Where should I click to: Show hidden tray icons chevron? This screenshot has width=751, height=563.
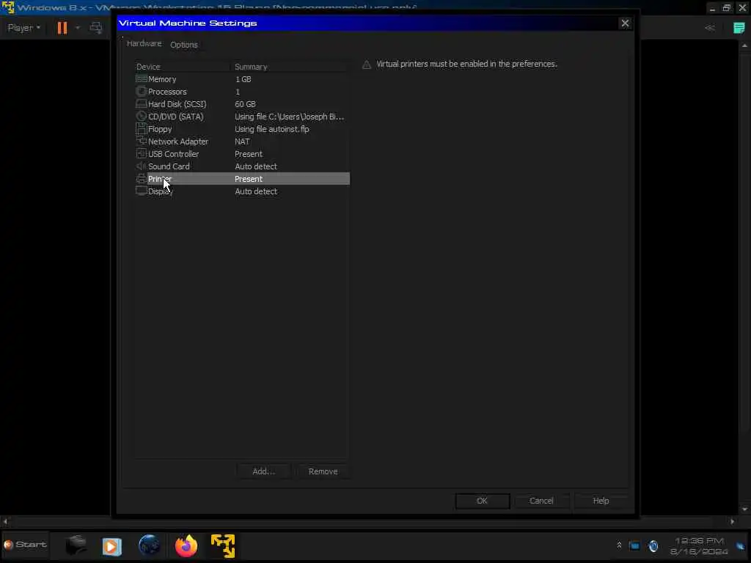click(619, 545)
